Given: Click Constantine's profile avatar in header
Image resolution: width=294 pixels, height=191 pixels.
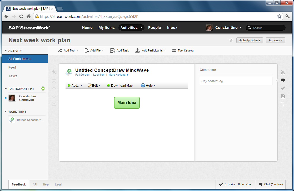Looking at the screenshot, I should point(209,28).
